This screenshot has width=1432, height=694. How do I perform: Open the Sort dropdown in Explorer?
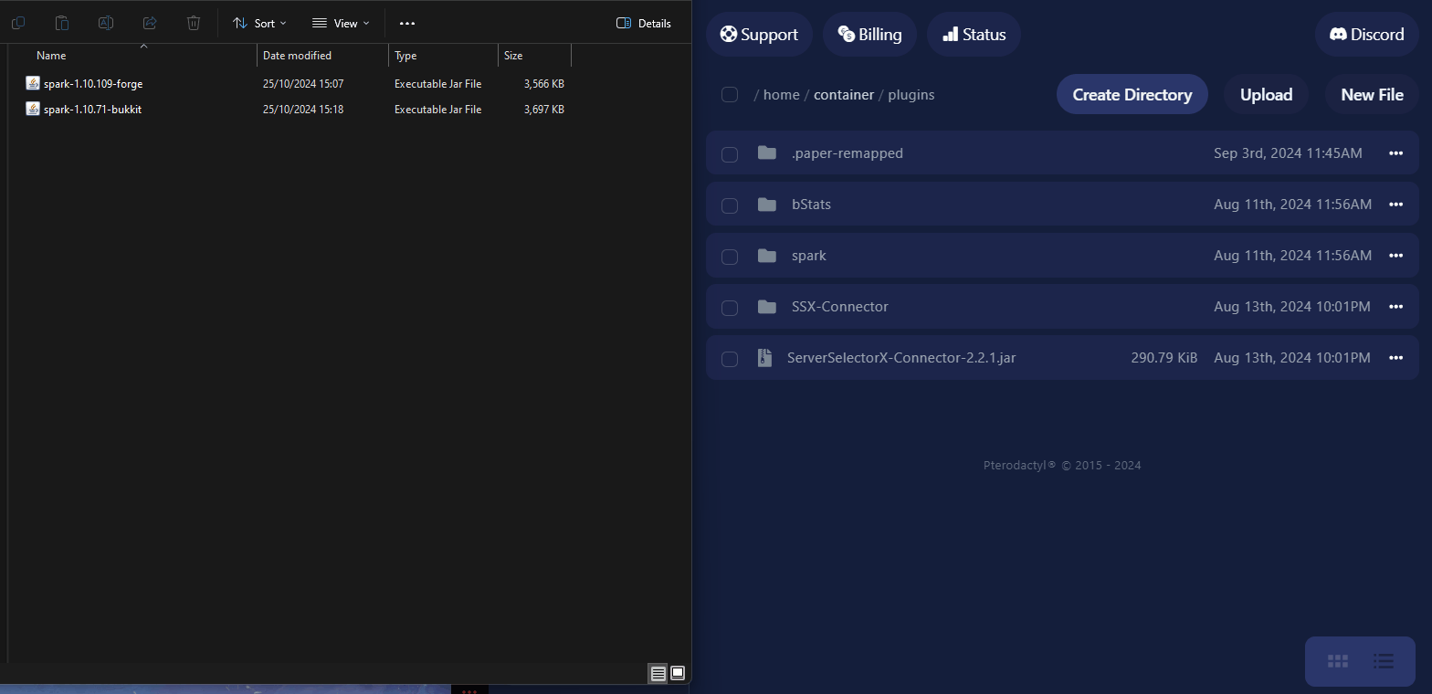259,23
